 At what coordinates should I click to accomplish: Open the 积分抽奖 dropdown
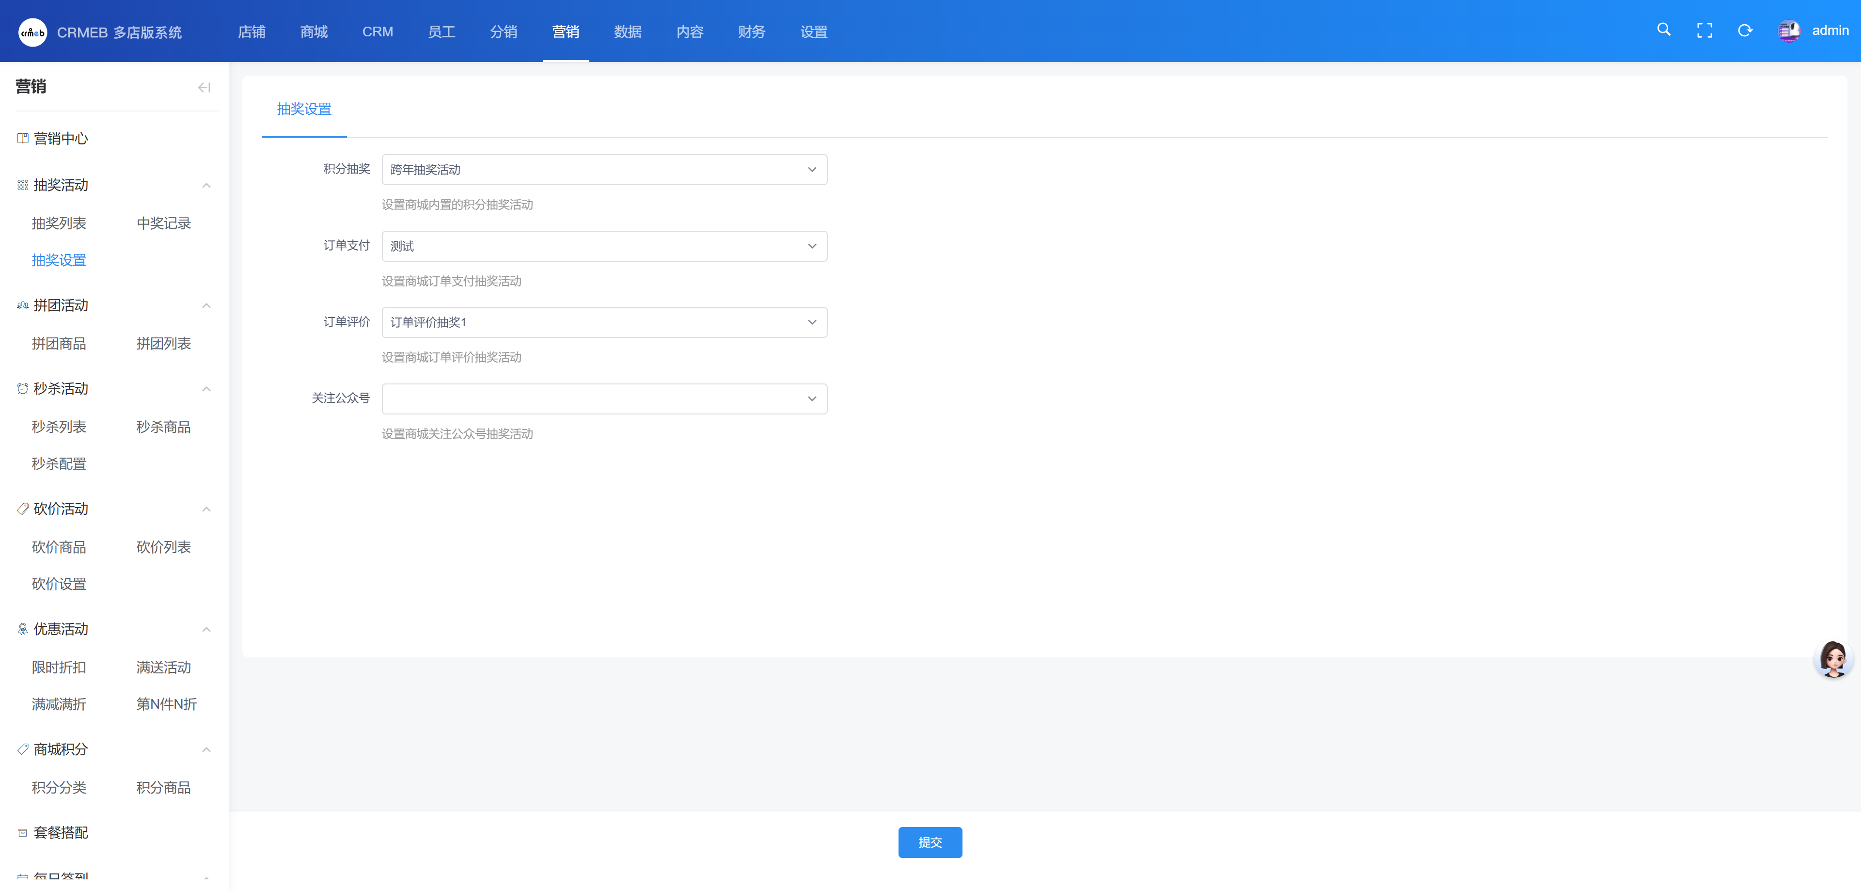click(x=604, y=170)
